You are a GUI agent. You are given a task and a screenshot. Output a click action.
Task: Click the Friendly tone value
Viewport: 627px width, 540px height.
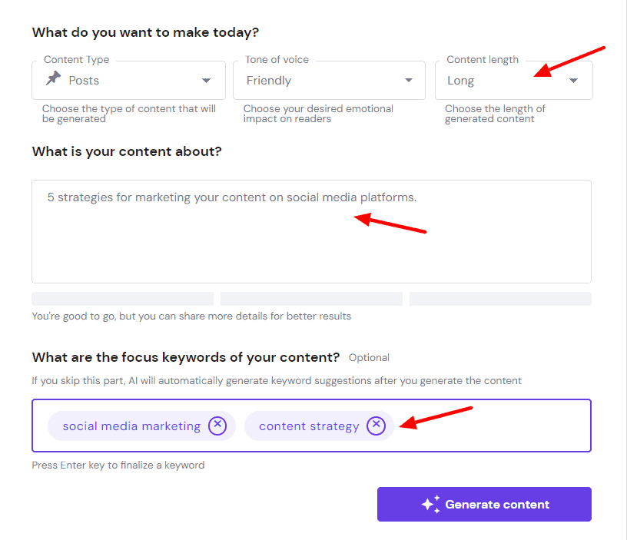(x=269, y=81)
